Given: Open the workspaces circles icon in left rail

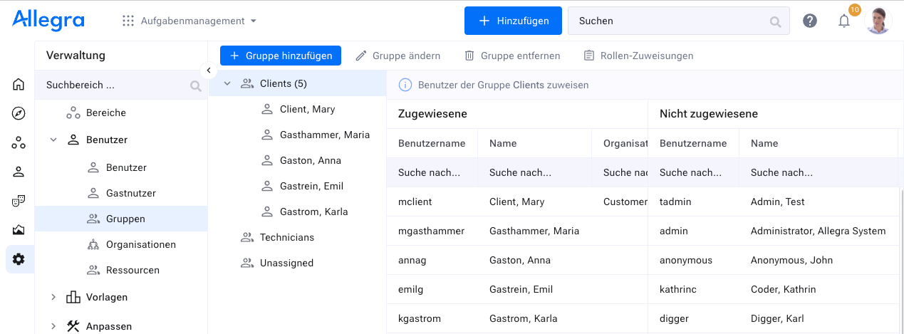Looking at the screenshot, I should (x=19, y=143).
